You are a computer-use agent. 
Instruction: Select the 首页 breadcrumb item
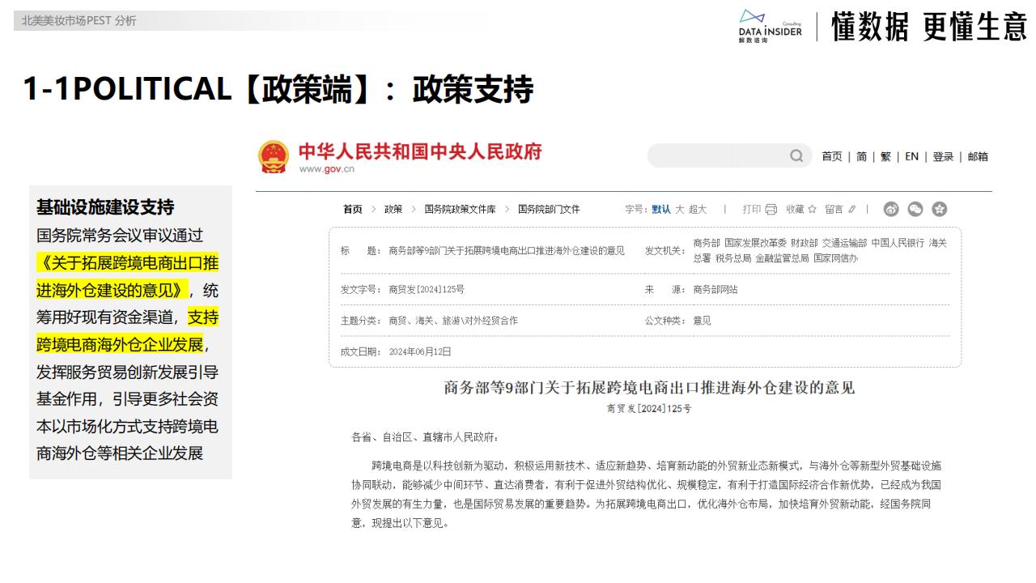[x=353, y=210]
